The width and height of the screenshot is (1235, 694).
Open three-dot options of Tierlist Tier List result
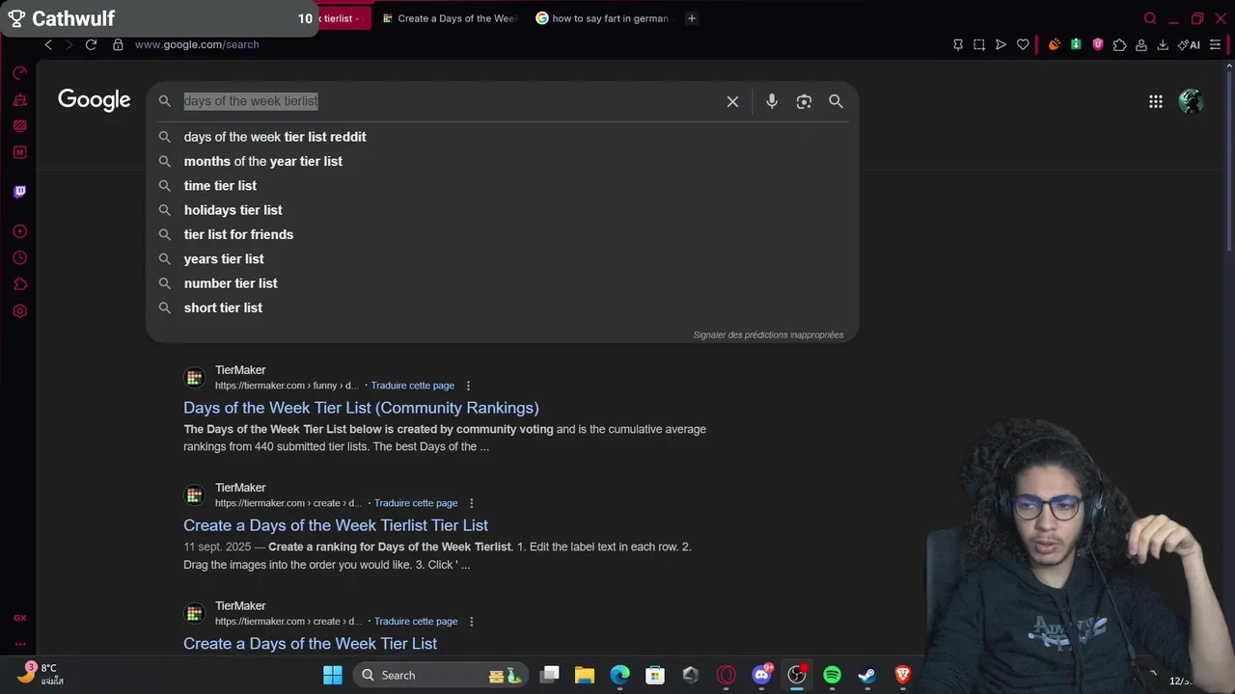click(471, 503)
